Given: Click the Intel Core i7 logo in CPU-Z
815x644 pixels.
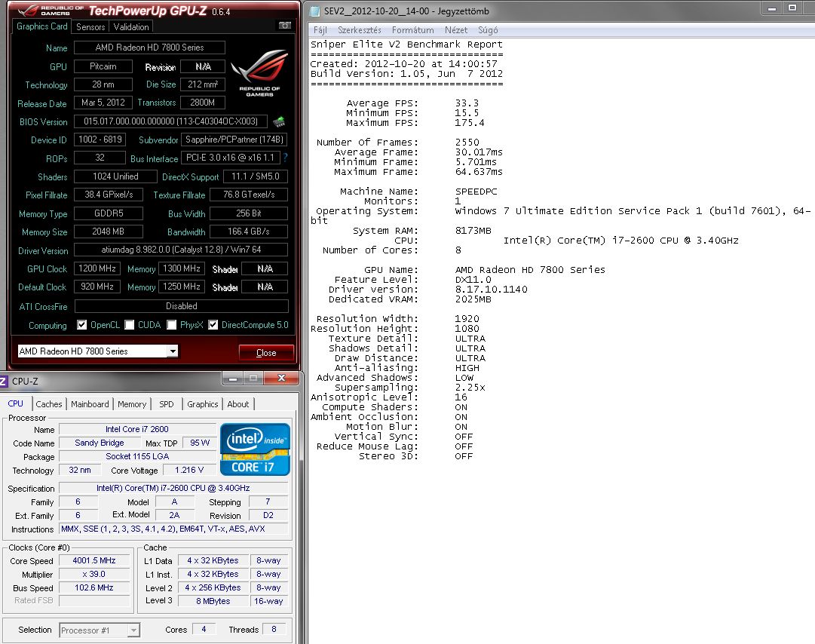Looking at the screenshot, I should tap(255, 449).
